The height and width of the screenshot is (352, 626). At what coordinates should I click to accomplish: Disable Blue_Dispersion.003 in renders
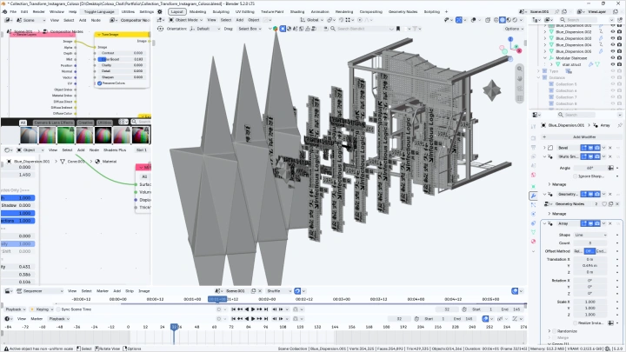click(x=619, y=38)
